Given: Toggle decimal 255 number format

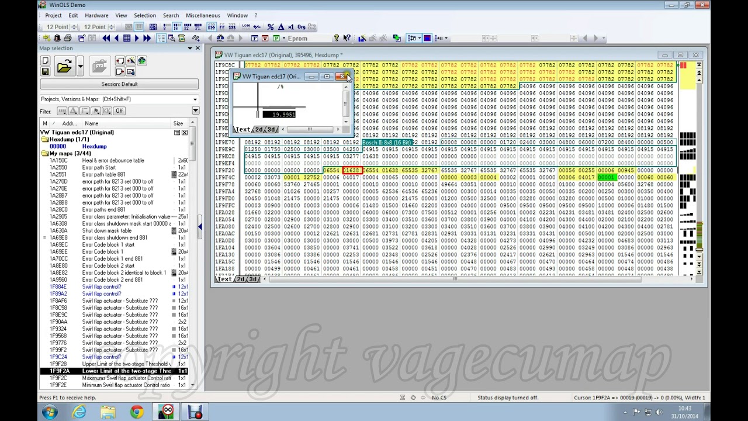Looking at the screenshot, I should (212, 27).
